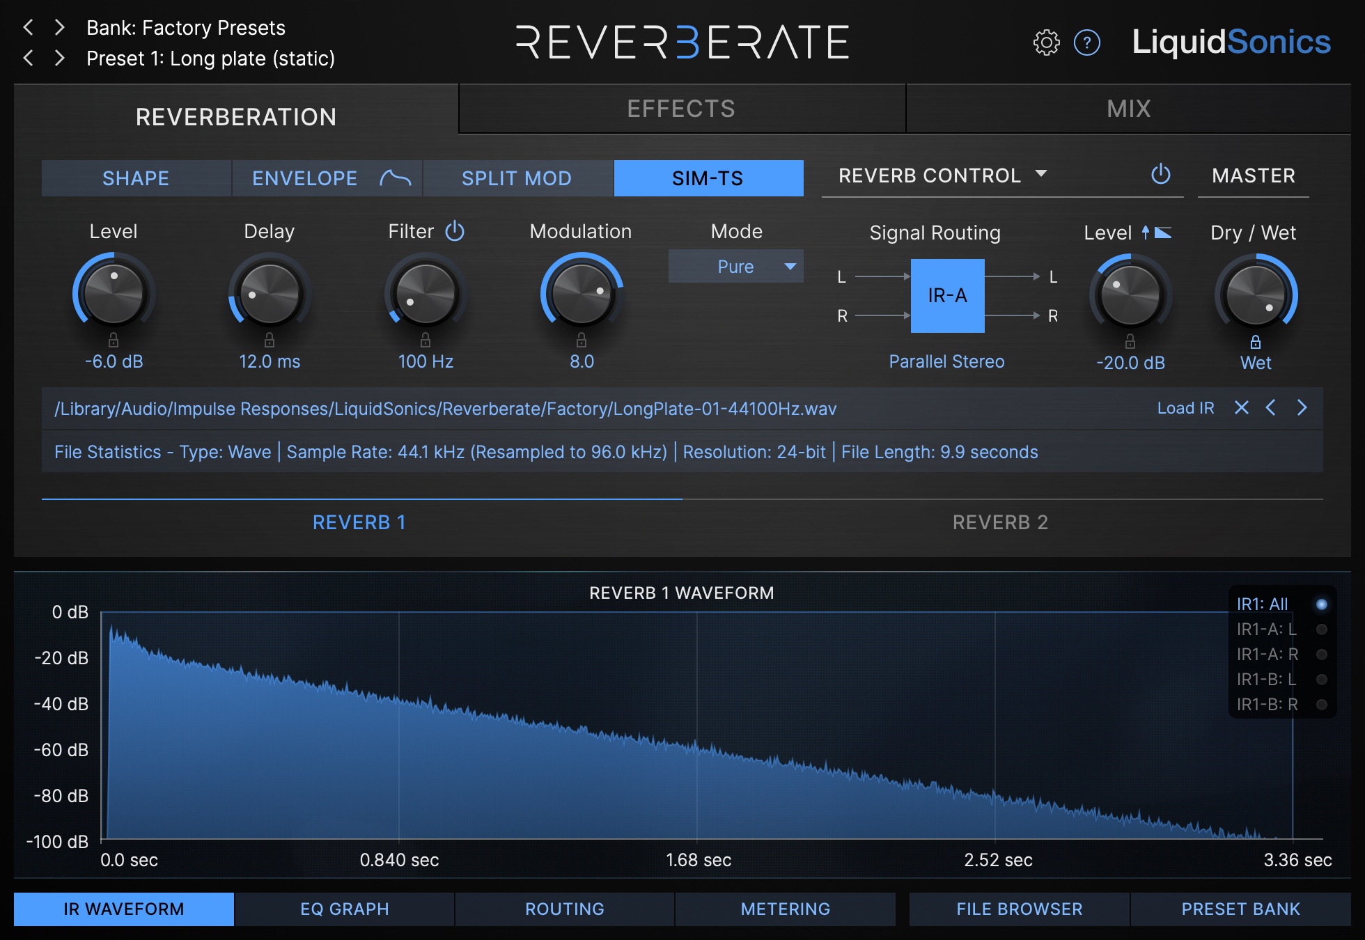Open the REVERB 2 tab
Viewport: 1365px width, 940px height.
1001,522
